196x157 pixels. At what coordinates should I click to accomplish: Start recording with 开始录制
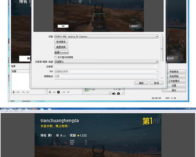176,76
